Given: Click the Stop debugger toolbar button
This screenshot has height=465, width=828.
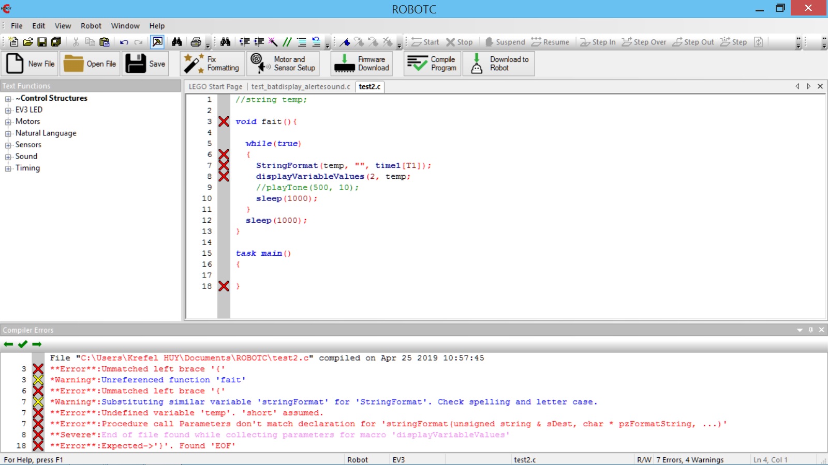Looking at the screenshot, I should pyautogui.click(x=460, y=42).
